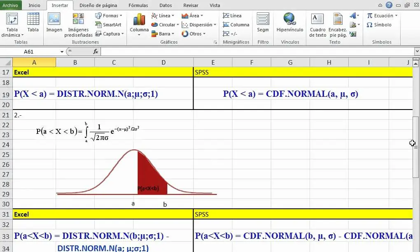Take a screenshot with Captura
This screenshot has width=420, height=252.
point(108,34)
